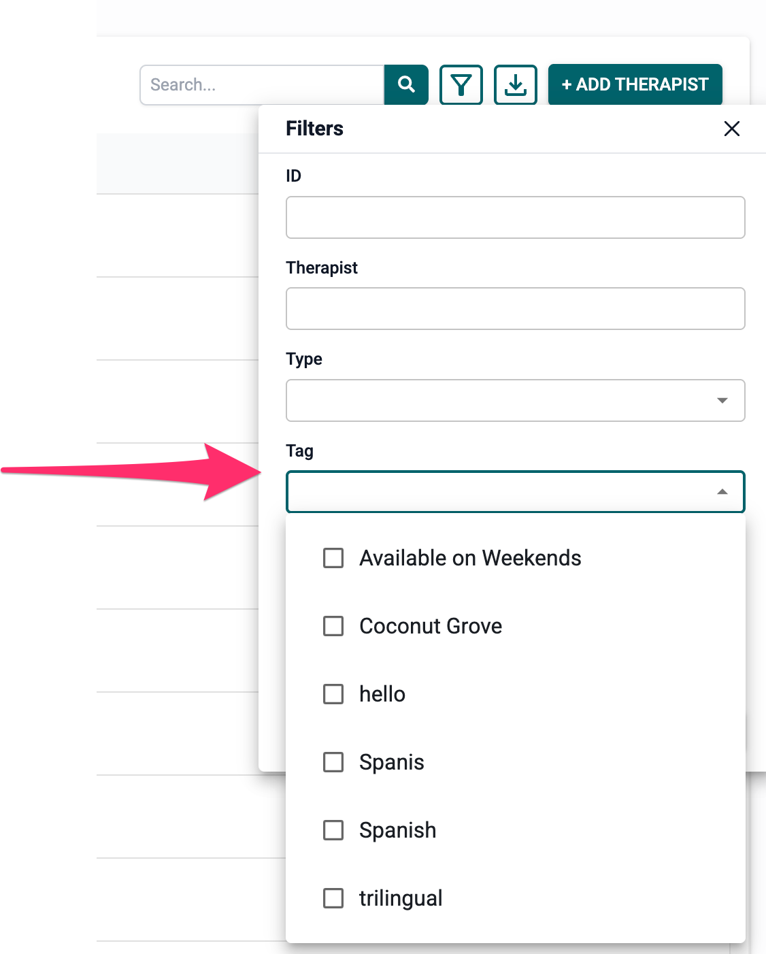Click into the ID filter field
Screen dimensions: 766x954
coord(516,217)
